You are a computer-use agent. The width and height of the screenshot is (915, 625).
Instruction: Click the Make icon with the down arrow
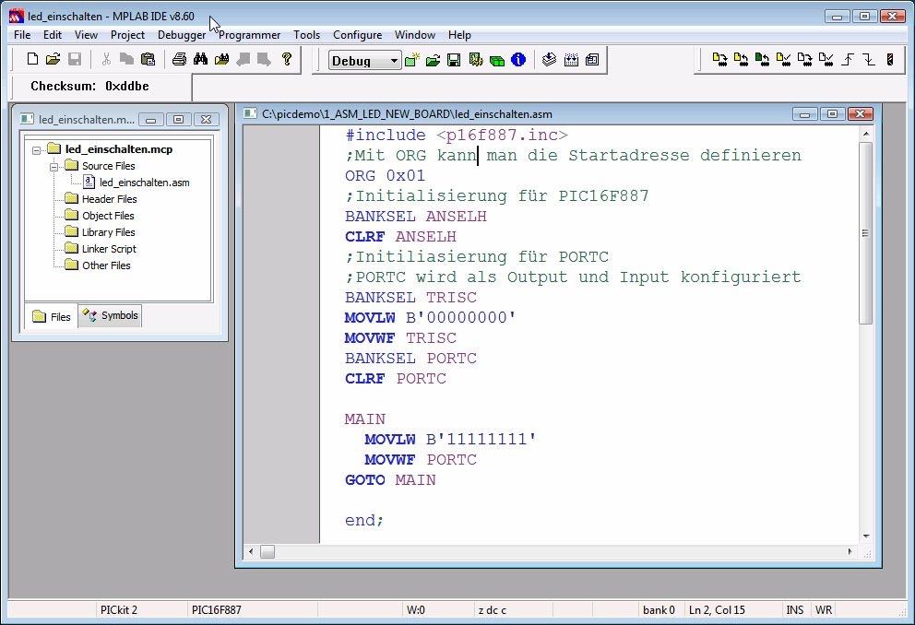[x=549, y=60]
